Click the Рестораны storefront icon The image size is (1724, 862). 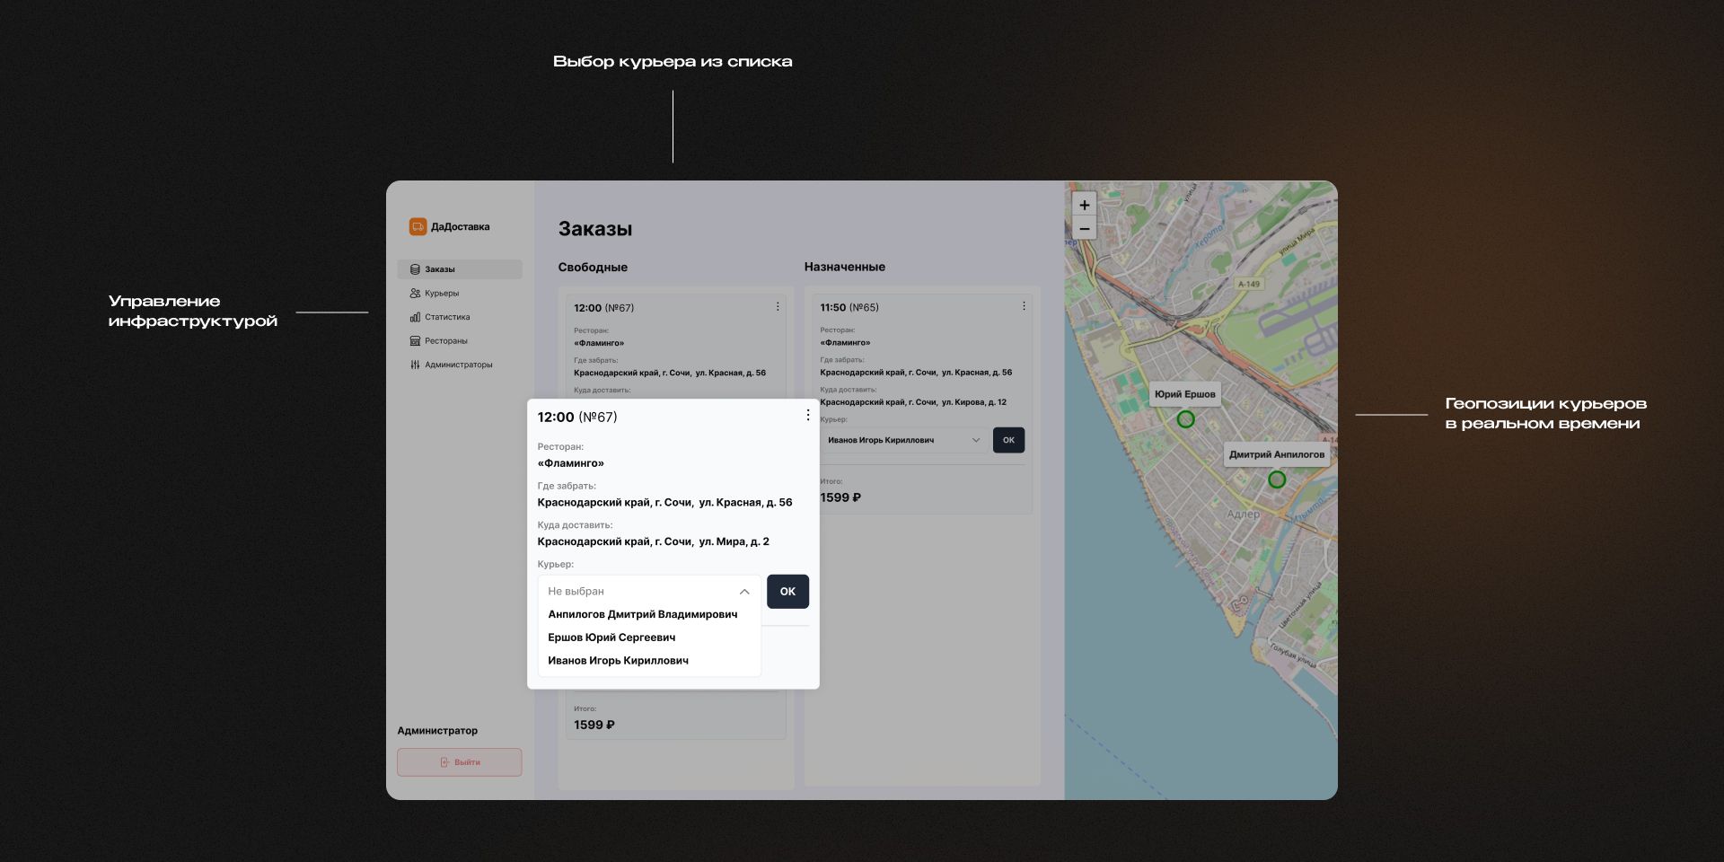pyautogui.click(x=415, y=341)
